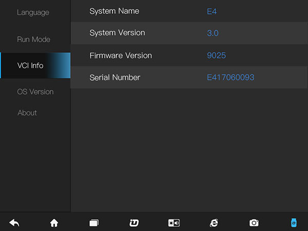Click the system name value E4

click(211, 11)
